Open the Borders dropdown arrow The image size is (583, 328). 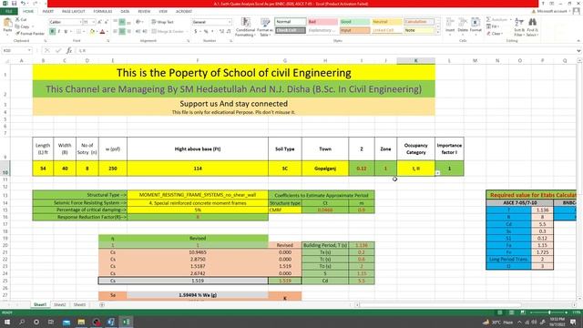(x=85, y=32)
